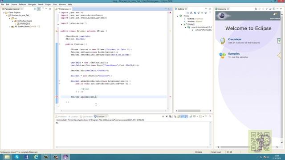Open the Navigate menu
Viewport: 285px width, 160px height.
tap(32, 4)
